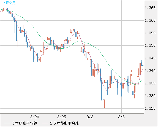
Task: Click the 5本移動平均線 legend label
Action: (x=25, y=123)
